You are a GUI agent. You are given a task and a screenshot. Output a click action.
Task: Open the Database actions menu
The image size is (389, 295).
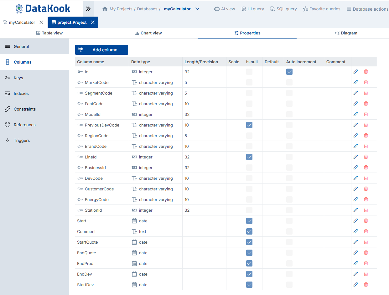pos(367,9)
